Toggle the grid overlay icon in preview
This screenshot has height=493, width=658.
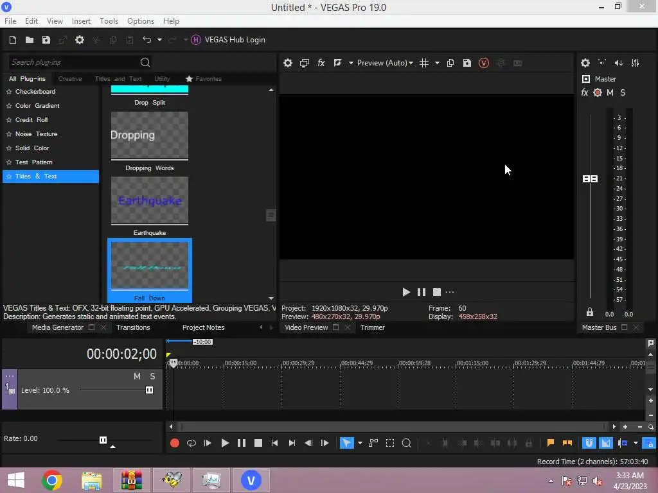424,63
